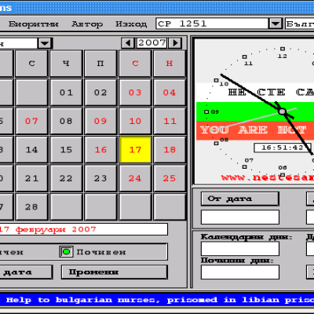The width and height of the screenshot is (314, 314).
Task: Select day 03 in the calendar
Action: [135, 93]
